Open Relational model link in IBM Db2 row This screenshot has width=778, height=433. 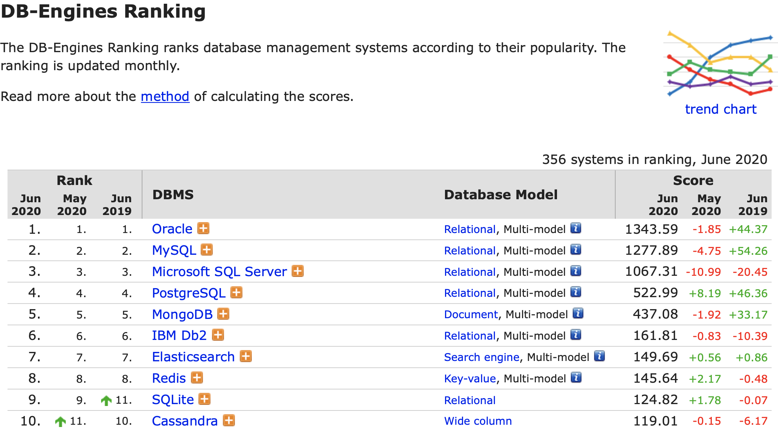(470, 336)
